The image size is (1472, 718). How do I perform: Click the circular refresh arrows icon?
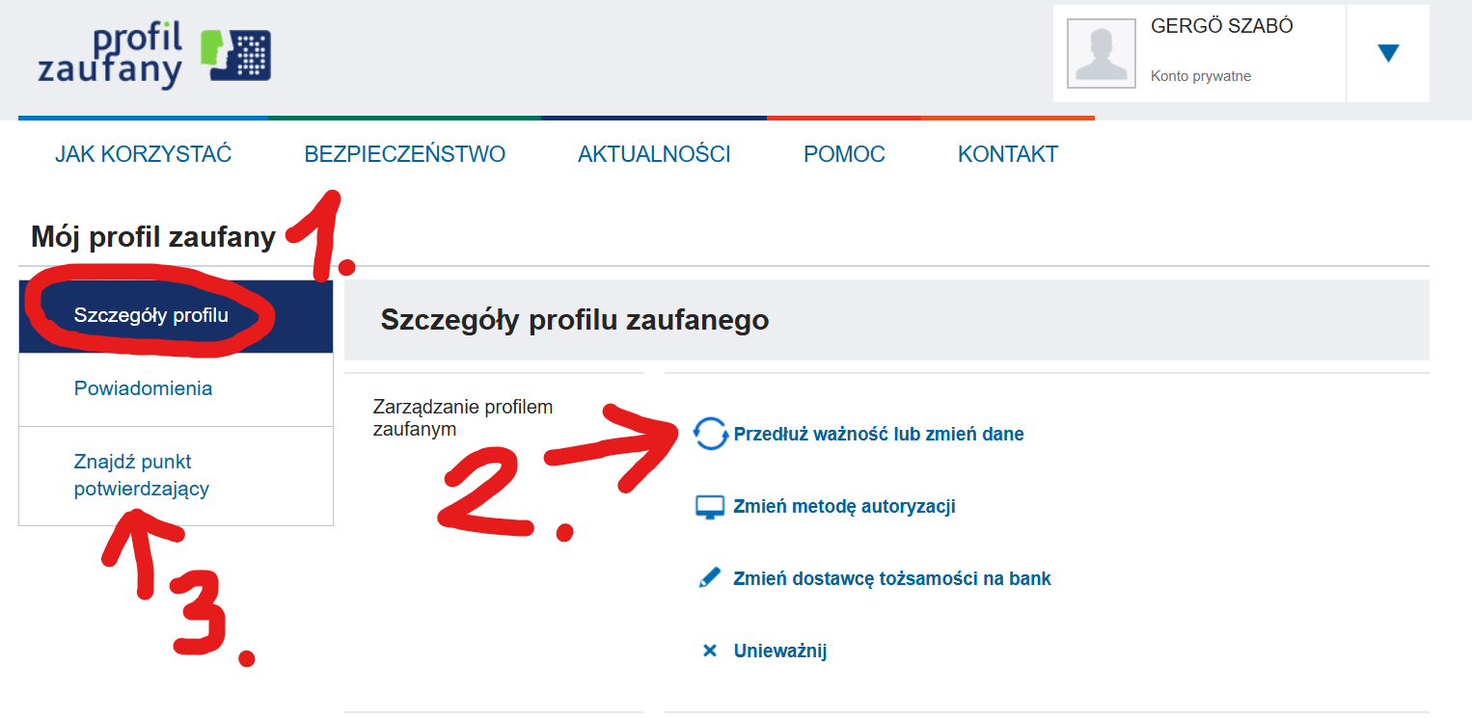(711, 434)
